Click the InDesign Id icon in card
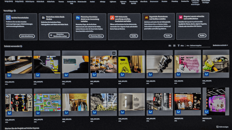 pyautogui.click(x=181, y=17)
